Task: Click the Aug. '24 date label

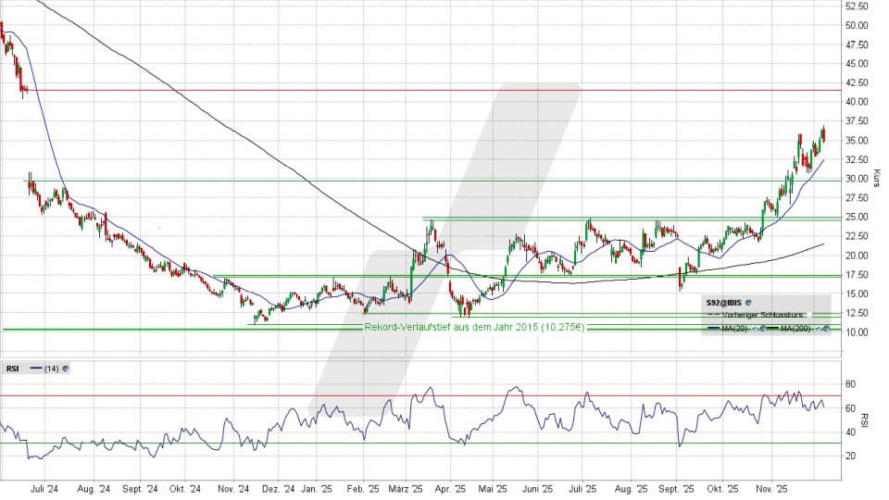Action: pyautogui.click(x=94, y=489)
